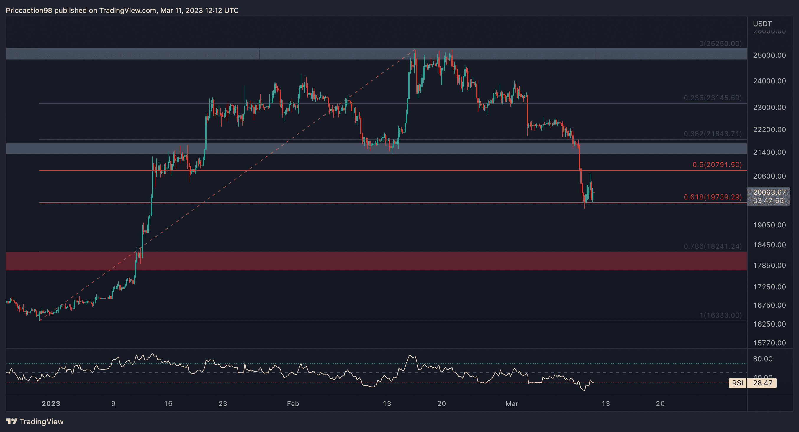The image size is (799, 432).
Task: Click the 20600.00 price axis label
Action: coord(769,176)
